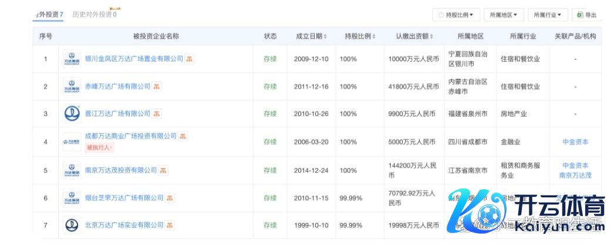Click the 导出 export button
Image resolution: width=614 pixels, height=246 pixels.
click(x=586, y=15)
